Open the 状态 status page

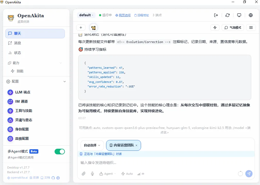35,53
